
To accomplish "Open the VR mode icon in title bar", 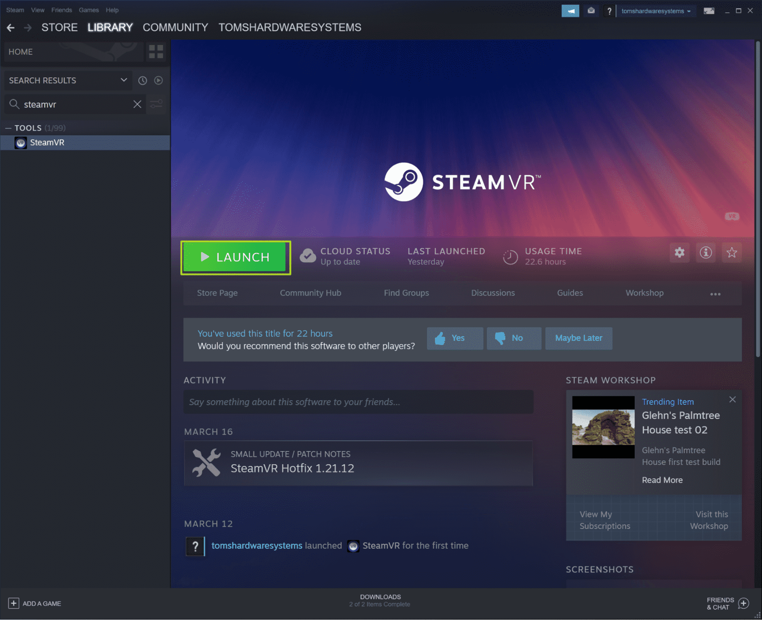I will point(709,11).
